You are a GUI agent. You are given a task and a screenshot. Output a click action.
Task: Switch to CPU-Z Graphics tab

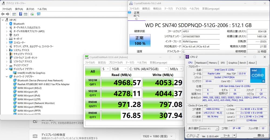(233, 63)
